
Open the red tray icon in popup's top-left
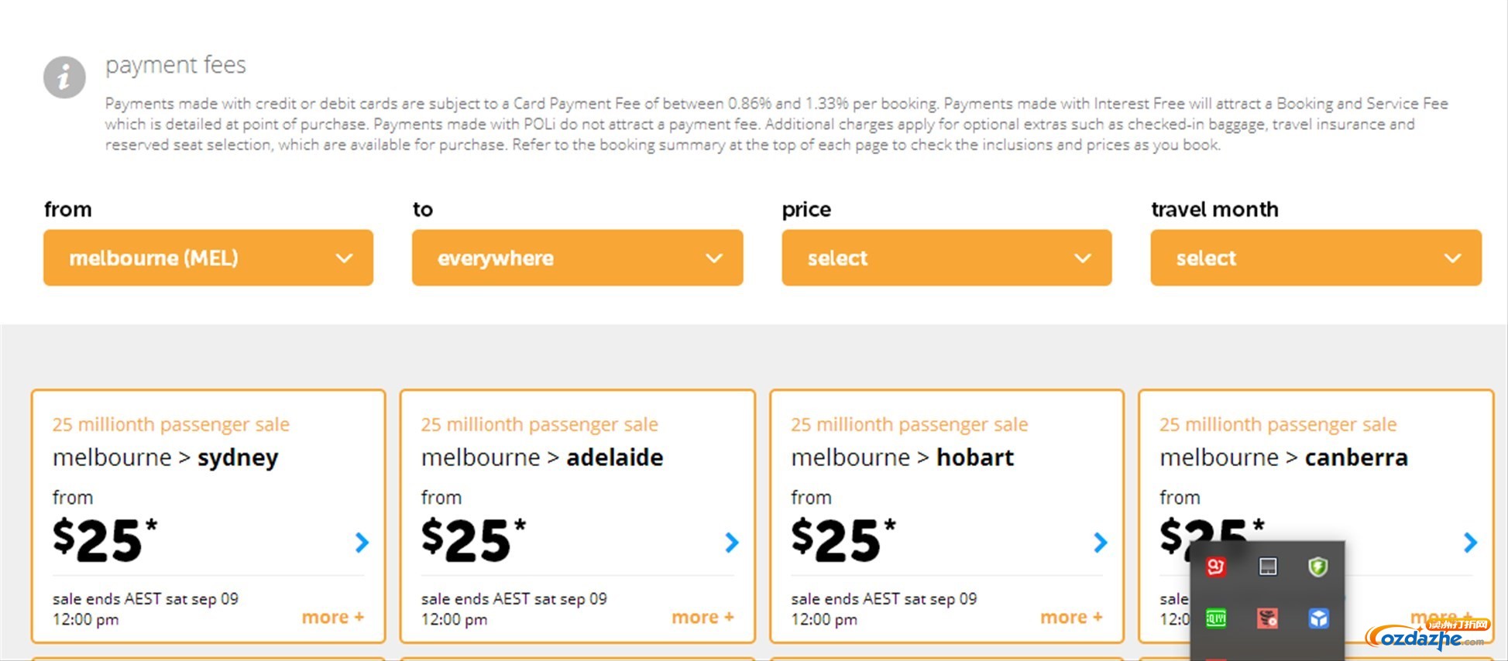pos(1216,567)
